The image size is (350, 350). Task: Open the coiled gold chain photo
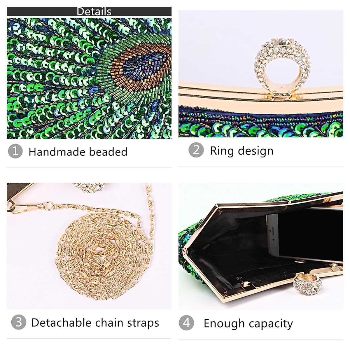tap(89, 246)
